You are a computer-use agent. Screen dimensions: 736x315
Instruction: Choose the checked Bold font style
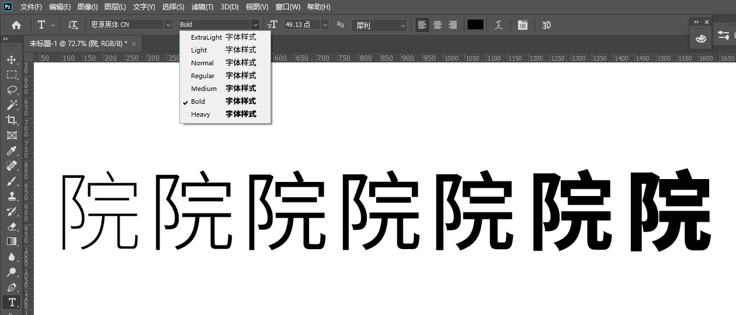(225, 101)
